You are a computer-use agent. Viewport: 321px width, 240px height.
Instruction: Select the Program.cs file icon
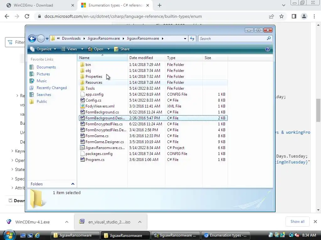click(82, 159)
